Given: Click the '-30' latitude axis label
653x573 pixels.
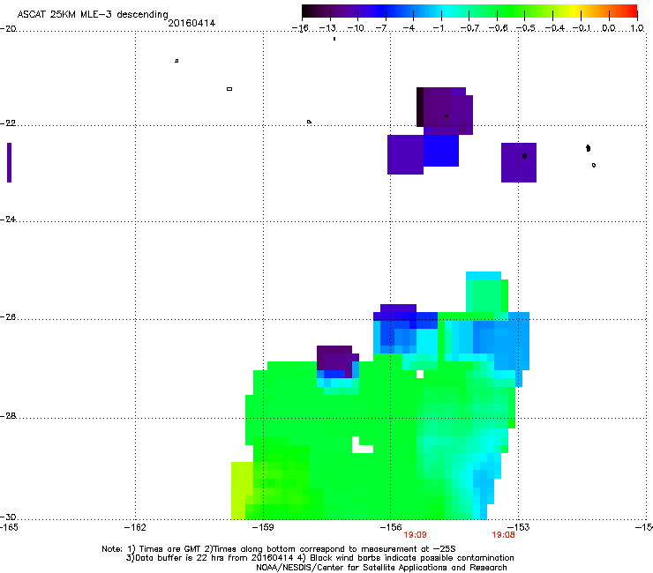Looking at the screenshot, I should 8,517.
